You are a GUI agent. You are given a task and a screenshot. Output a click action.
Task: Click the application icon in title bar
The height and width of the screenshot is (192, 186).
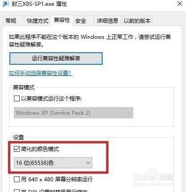click(6, 4)
